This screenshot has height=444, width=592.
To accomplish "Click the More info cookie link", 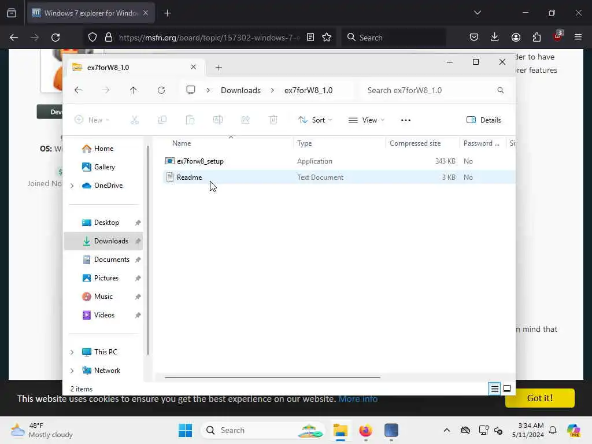I will pos(358,399).
